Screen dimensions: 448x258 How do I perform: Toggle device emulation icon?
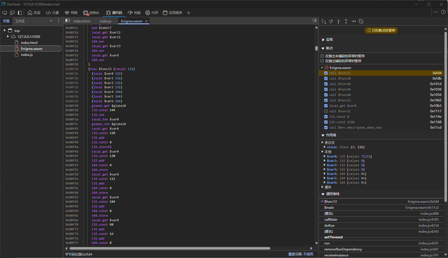click(12, 13)
